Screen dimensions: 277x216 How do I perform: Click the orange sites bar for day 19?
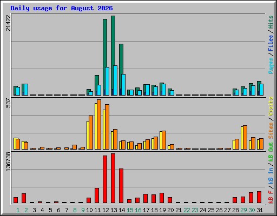(x=164, y=140)
